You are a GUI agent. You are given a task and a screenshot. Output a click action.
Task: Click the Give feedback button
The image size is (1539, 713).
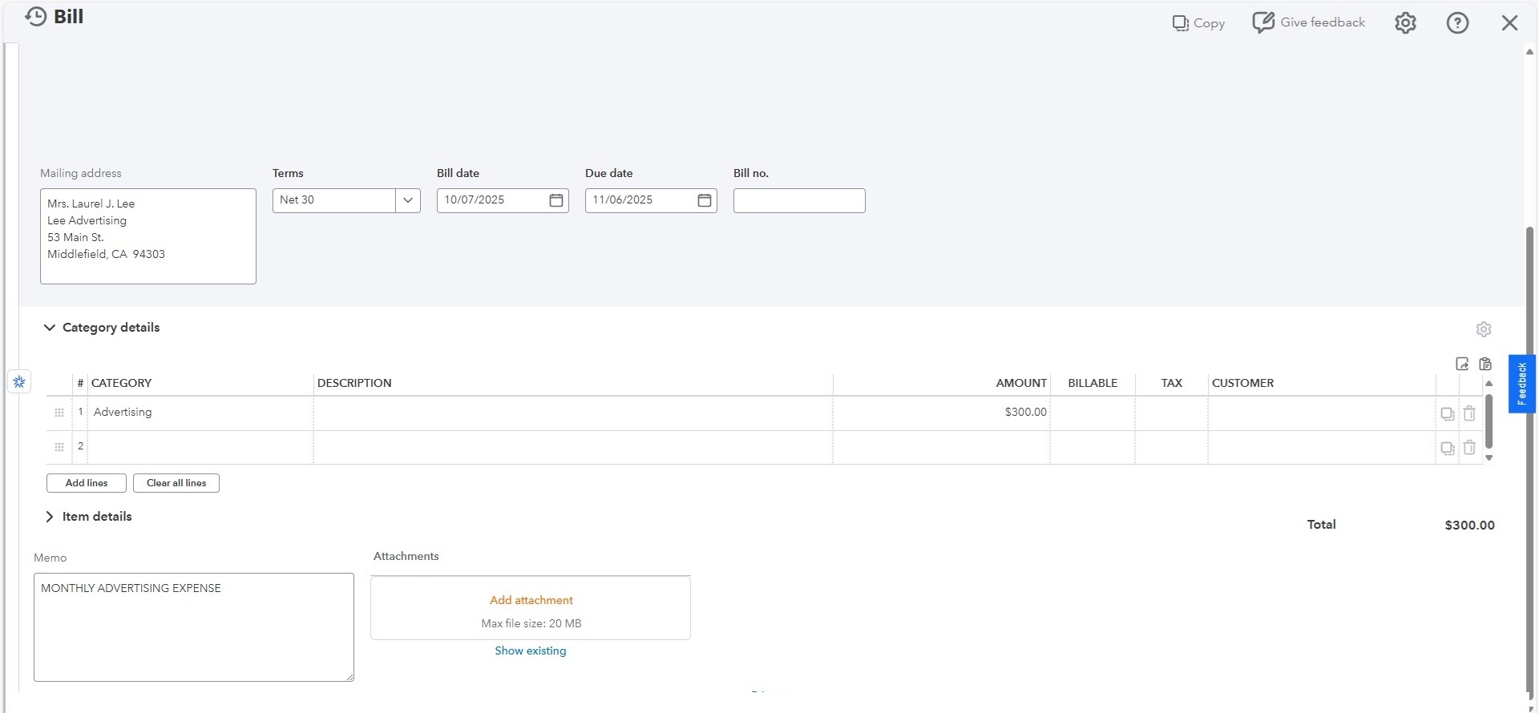pos(1309,22)
